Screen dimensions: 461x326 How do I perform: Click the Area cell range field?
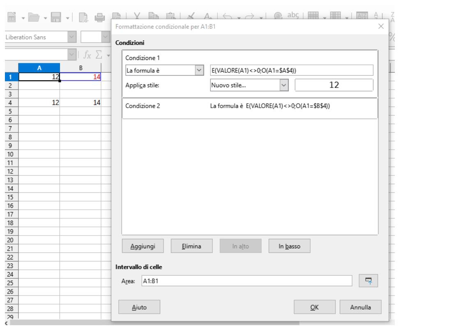pyautogui.click(x=246, y=280)
